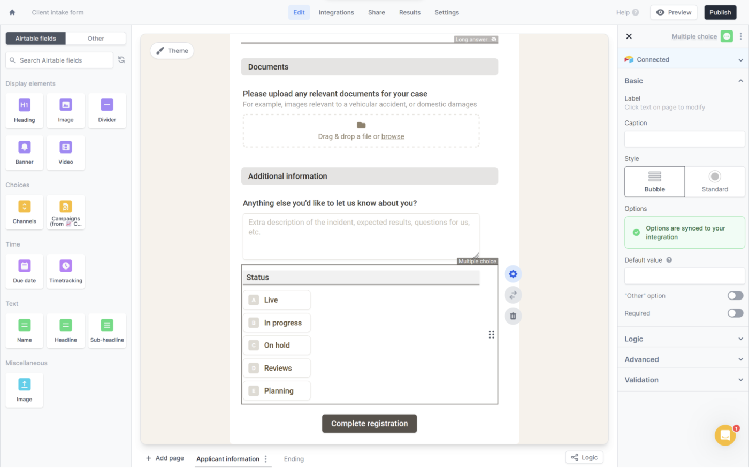Click the refresh Airtable fields icon
749x468 pixels.
121,60
